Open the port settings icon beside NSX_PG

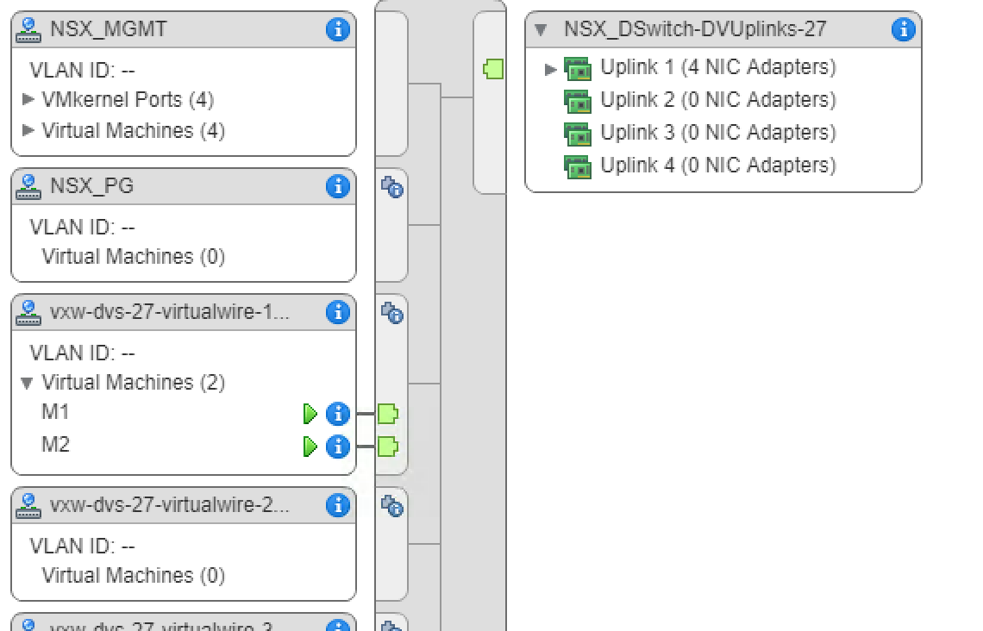392,187
